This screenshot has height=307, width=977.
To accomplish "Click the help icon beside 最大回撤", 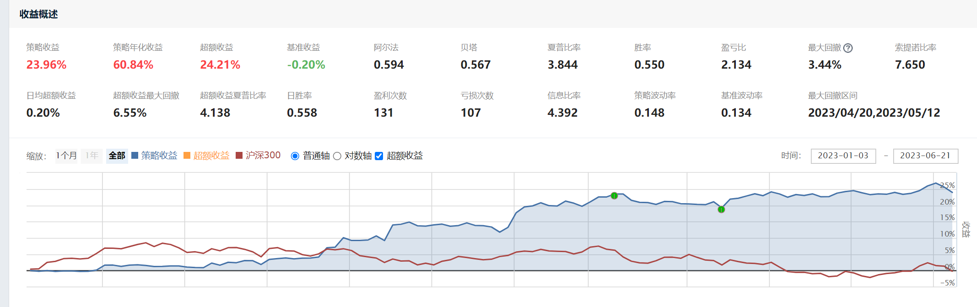I will [x=848, y=48].
